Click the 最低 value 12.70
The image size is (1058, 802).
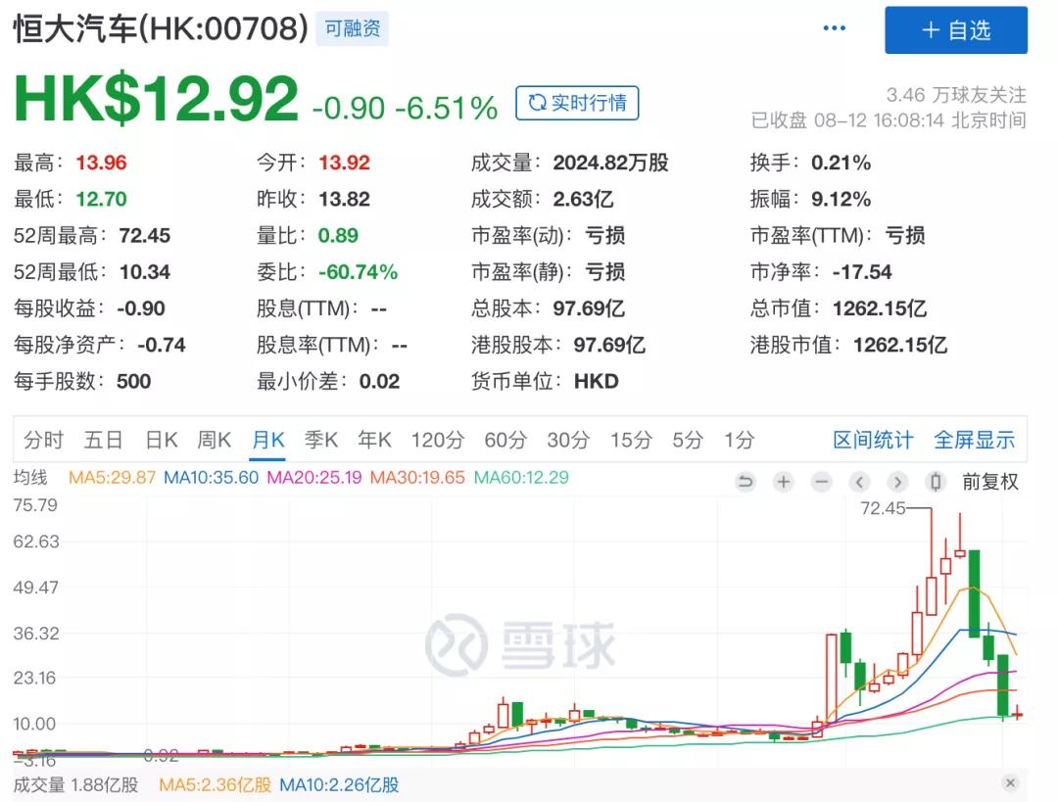click(x=101, y=199)
